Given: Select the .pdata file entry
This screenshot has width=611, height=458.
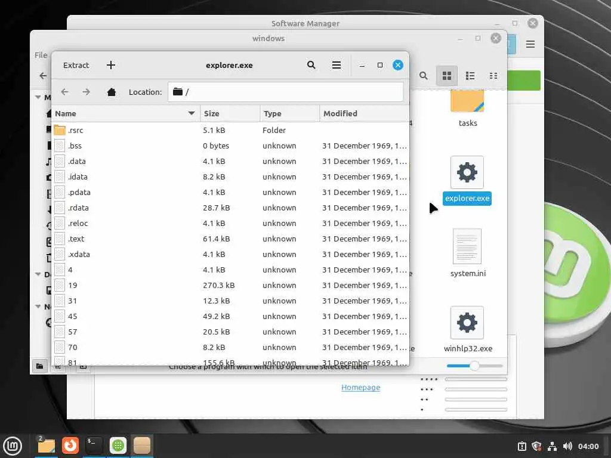Looking at the screenshot, I should [x=230, y=193].
